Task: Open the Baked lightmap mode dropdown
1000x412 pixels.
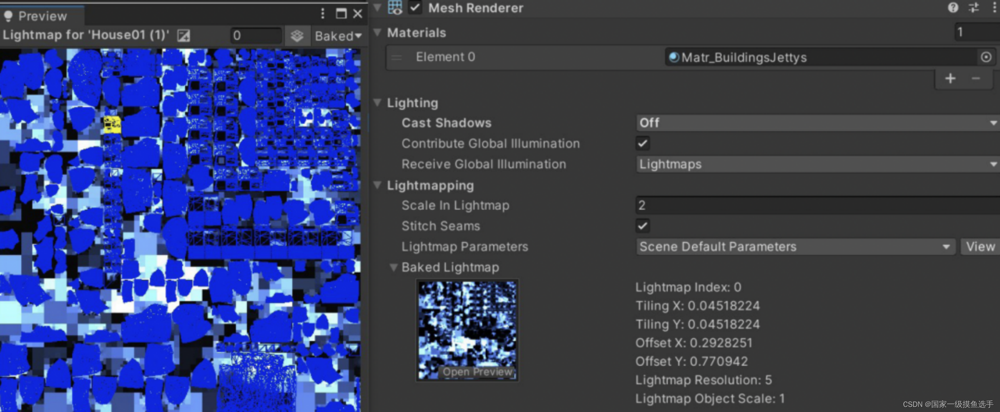Action: click(x=338, y=36)
